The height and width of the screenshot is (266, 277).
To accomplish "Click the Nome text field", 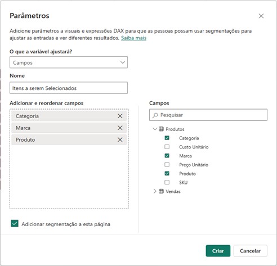I will [x=69, y=88].
